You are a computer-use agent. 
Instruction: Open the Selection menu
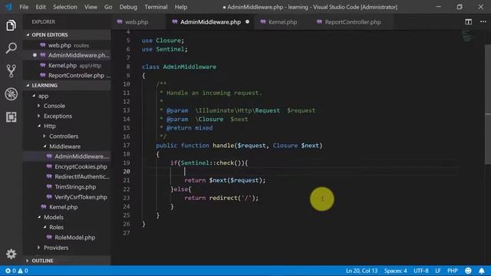coord(64,7)
